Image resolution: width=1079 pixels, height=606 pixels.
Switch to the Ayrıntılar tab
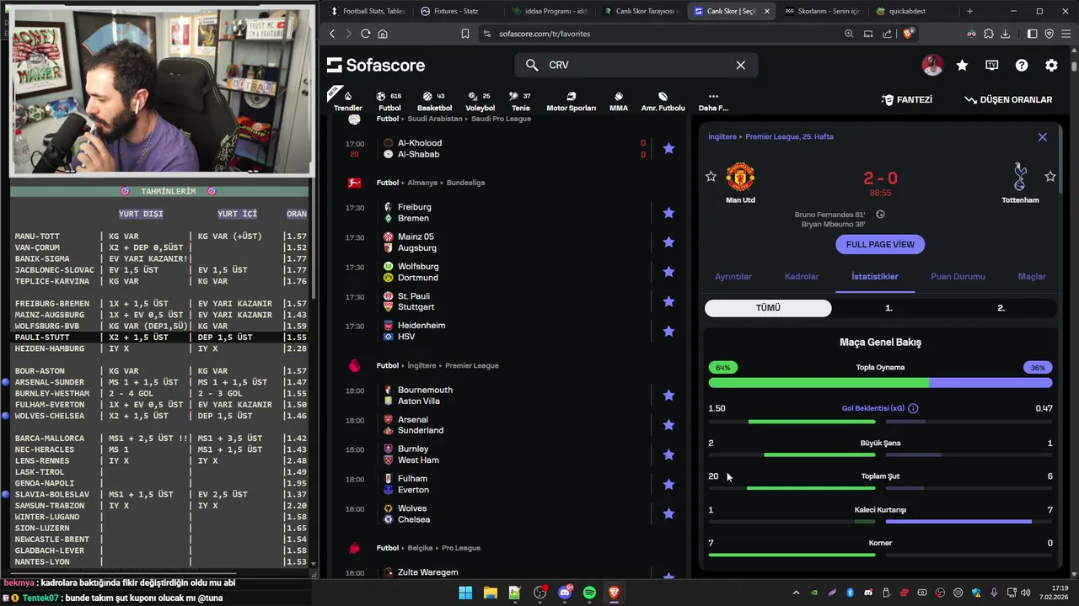coord(733,276)
